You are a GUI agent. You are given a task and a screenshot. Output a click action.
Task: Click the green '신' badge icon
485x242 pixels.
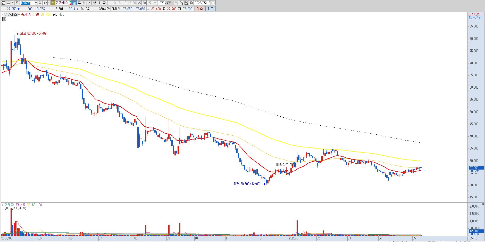pos(53,3)
